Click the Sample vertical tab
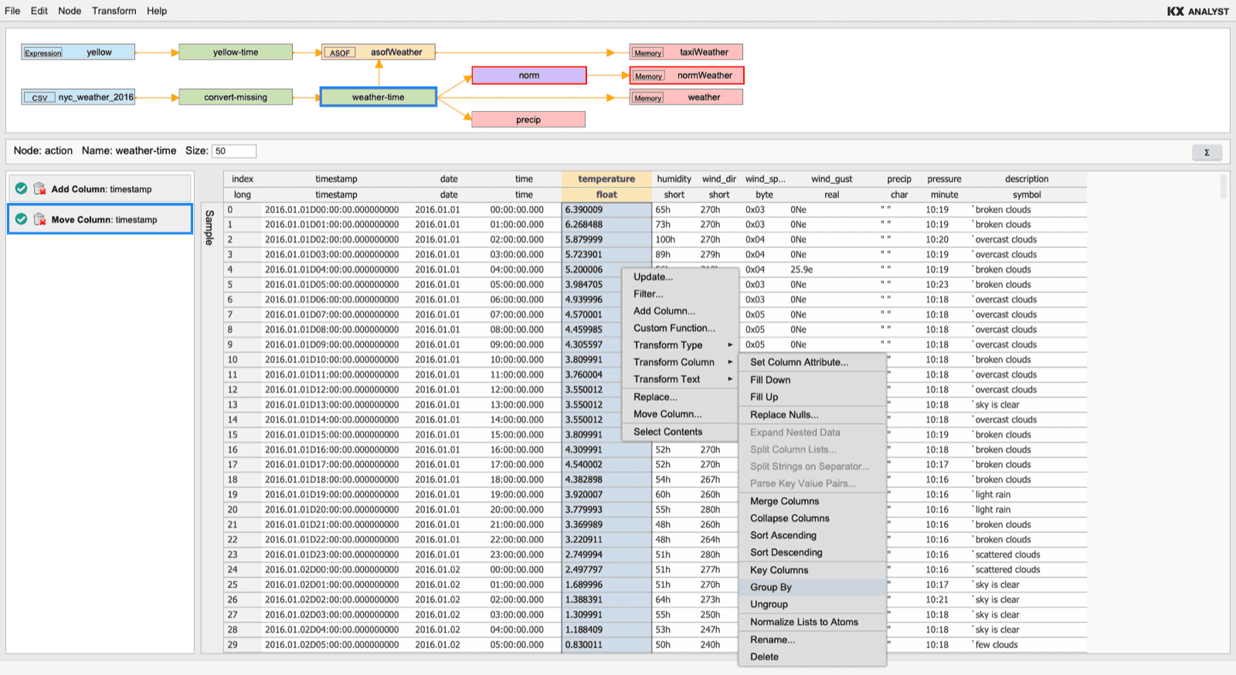Viewport: 1236px width, 675px height. 209,228
